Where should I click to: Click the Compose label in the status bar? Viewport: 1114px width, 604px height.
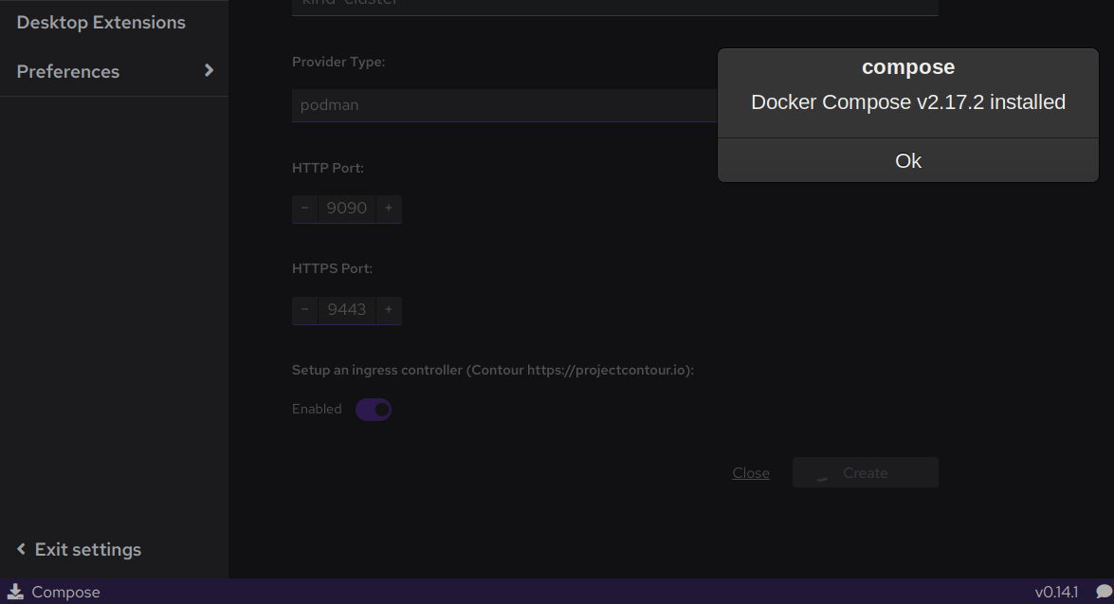(66, 592)
